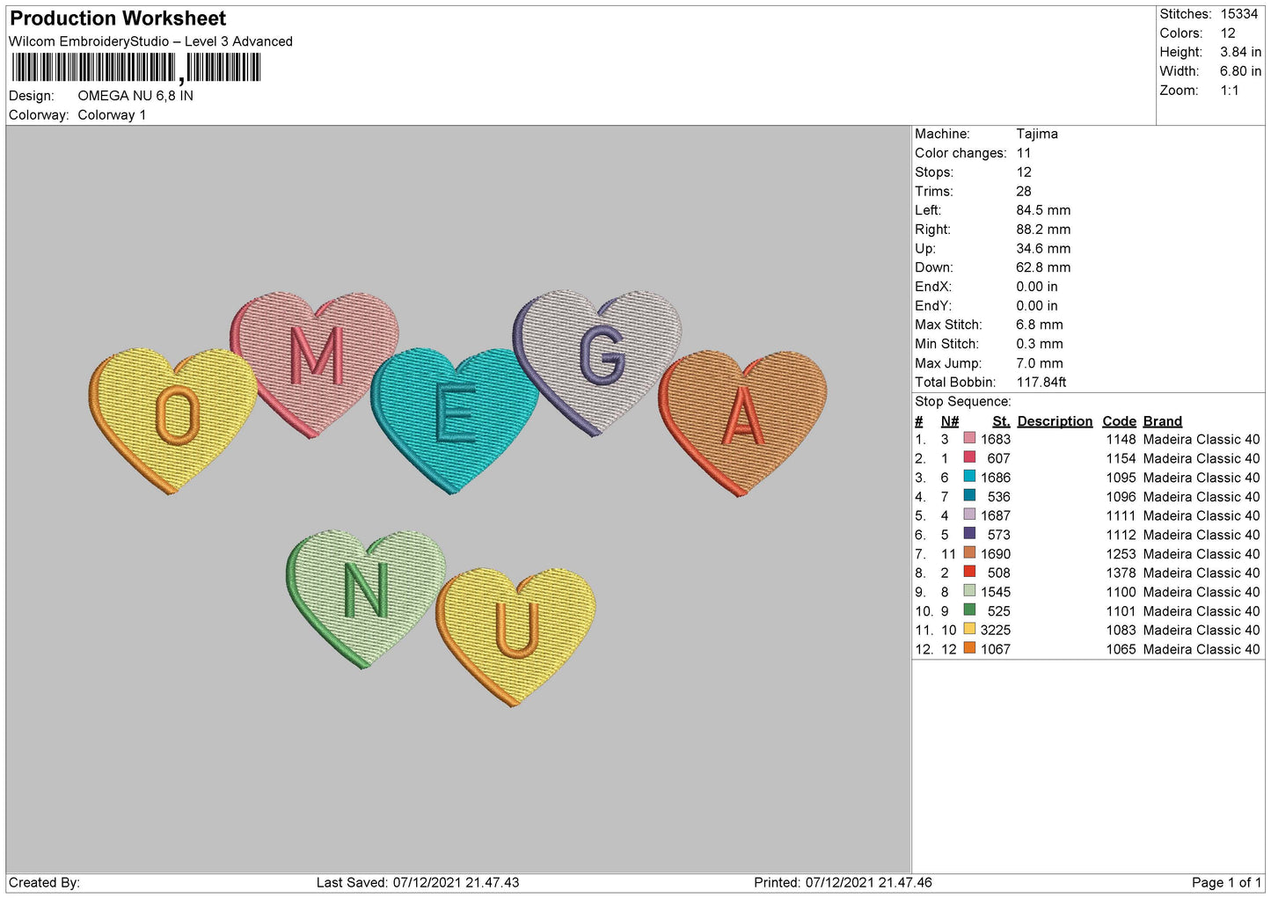Image resolution: width=1271 pixels, height=898 pixels.
Task: Pick the light lilac swatch for thread 1111
Action: point(969,515)
